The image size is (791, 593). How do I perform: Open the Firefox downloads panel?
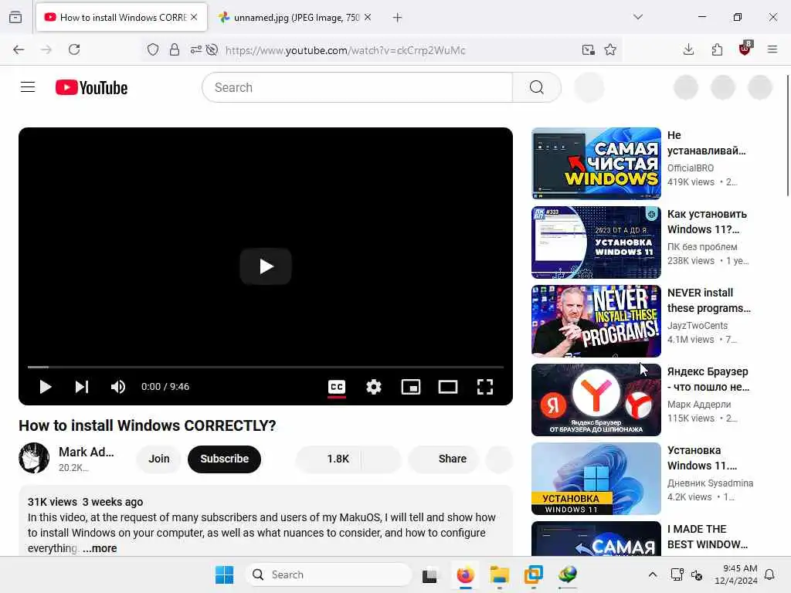click(688, 49)
